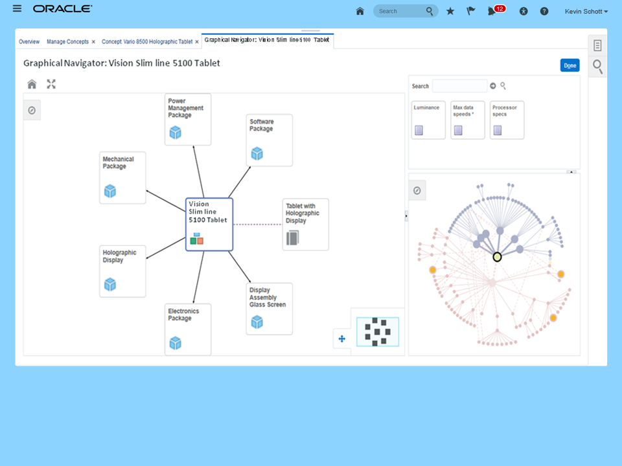Open compass control panel in main diagram
The image size is (622, 466).
(32, 110)
